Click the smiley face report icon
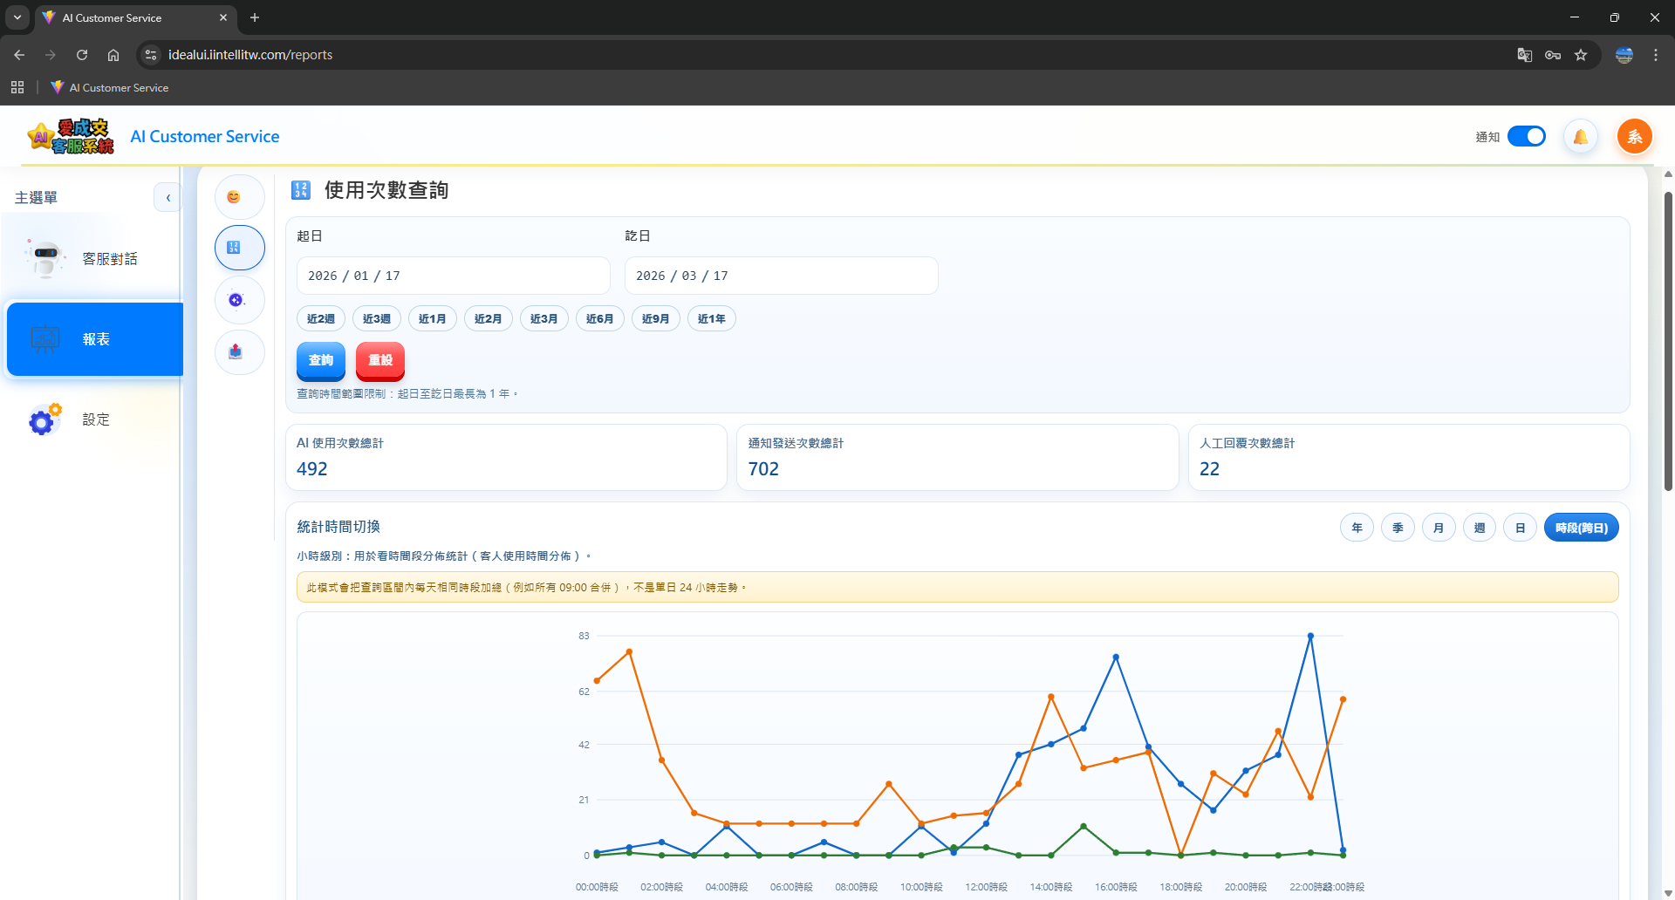The width and height of the screenshot is (1675, 900). [234, 197]
